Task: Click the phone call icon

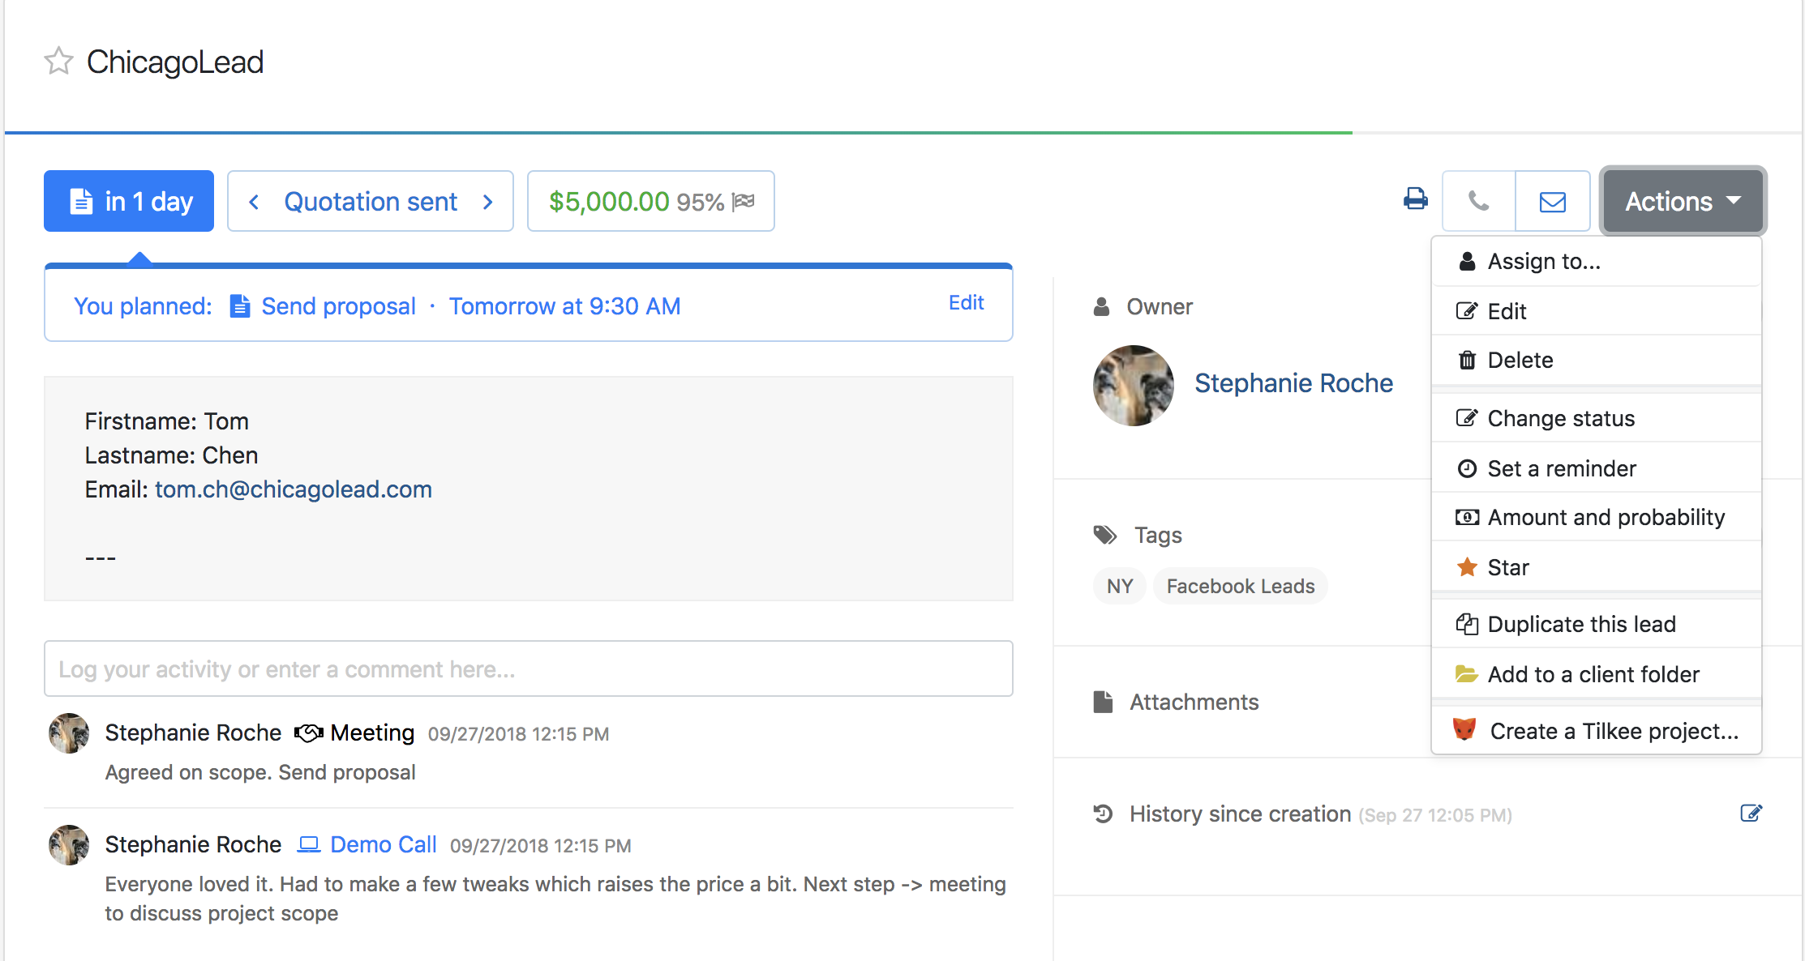Action: 1478,201
